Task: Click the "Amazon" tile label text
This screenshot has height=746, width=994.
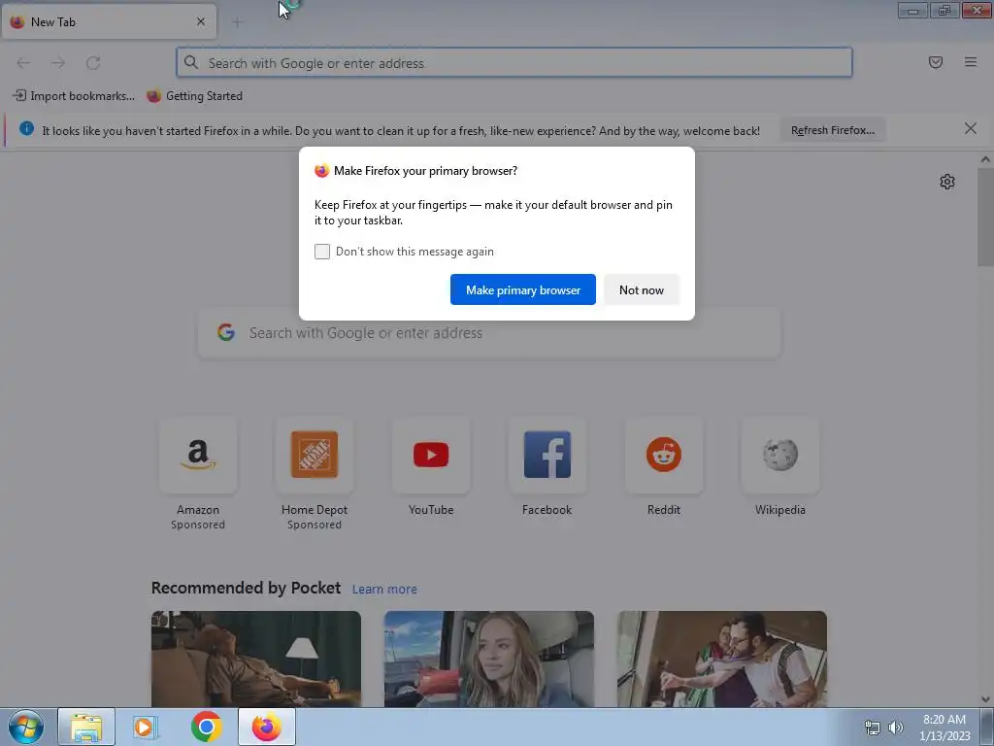Action: [198, 510]
